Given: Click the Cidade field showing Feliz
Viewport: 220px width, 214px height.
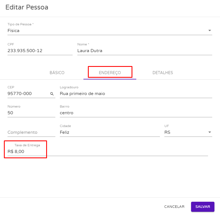Looking at the screenshot, I should (110, 132).
